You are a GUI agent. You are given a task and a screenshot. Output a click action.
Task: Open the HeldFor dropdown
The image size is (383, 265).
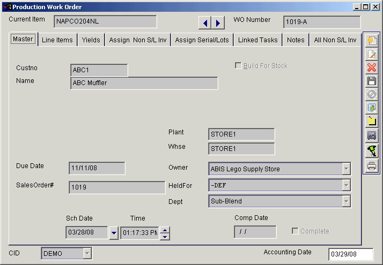tap(346, 185)
